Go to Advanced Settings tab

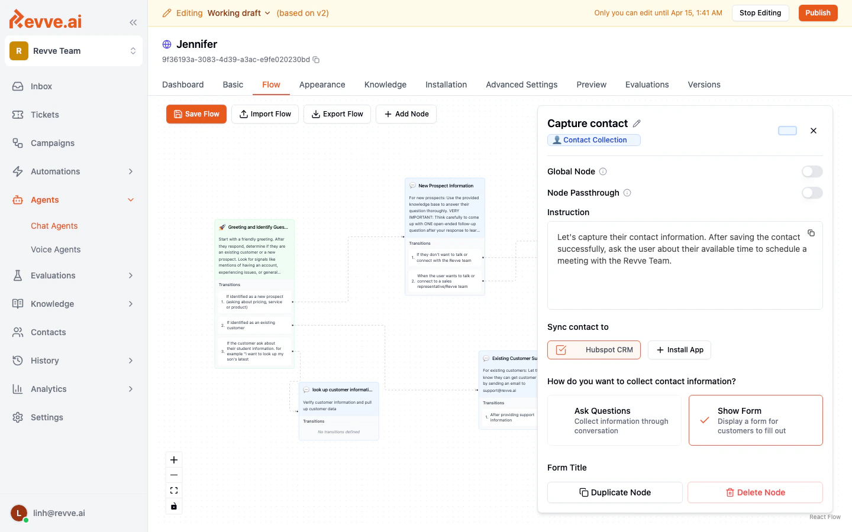pyautogui.click(x=522, y=85)
